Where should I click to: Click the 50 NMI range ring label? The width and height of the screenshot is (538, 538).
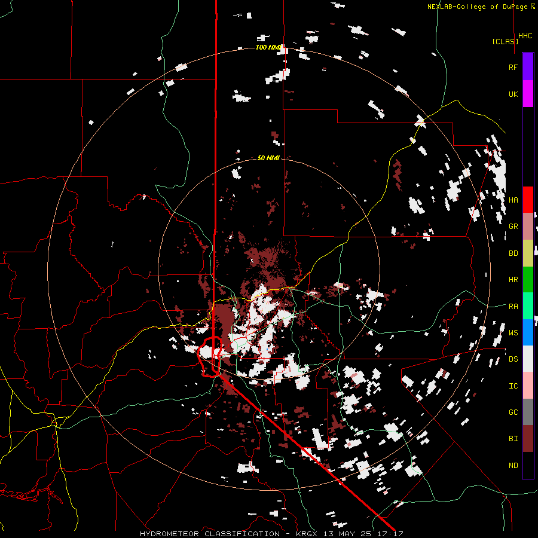[268, 158]
